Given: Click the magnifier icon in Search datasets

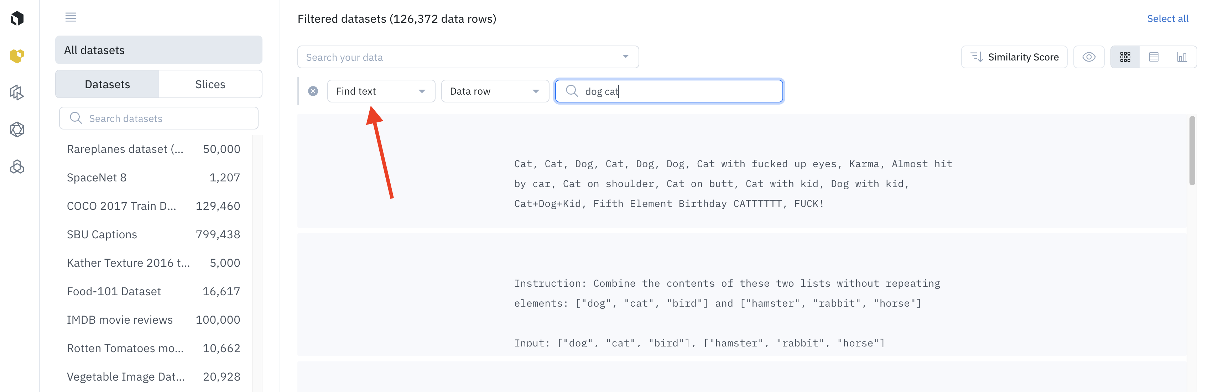Looking at the screenshot, I should tap(75, 118).
